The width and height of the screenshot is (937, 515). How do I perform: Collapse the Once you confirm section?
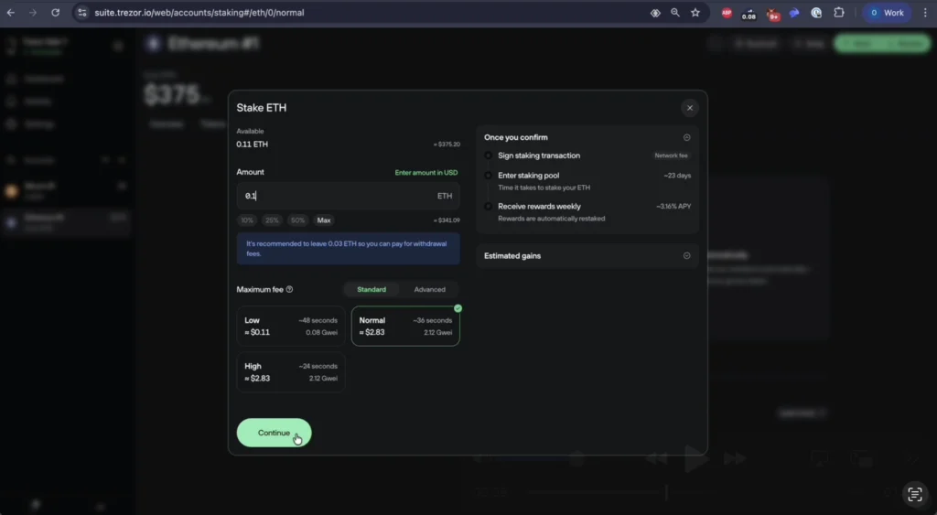686,137
